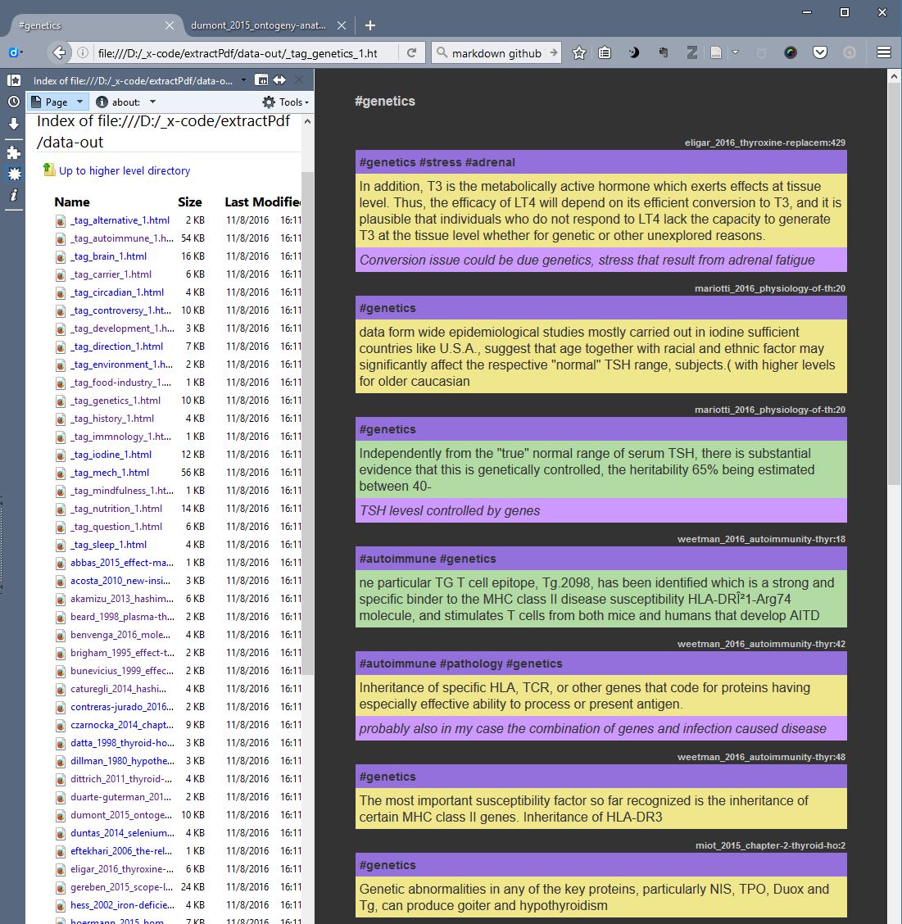The width and height of the screenshot is (902, 924).
Task: Click note 'TSH levesl controlled by genes'
Action: pos(449,511)
